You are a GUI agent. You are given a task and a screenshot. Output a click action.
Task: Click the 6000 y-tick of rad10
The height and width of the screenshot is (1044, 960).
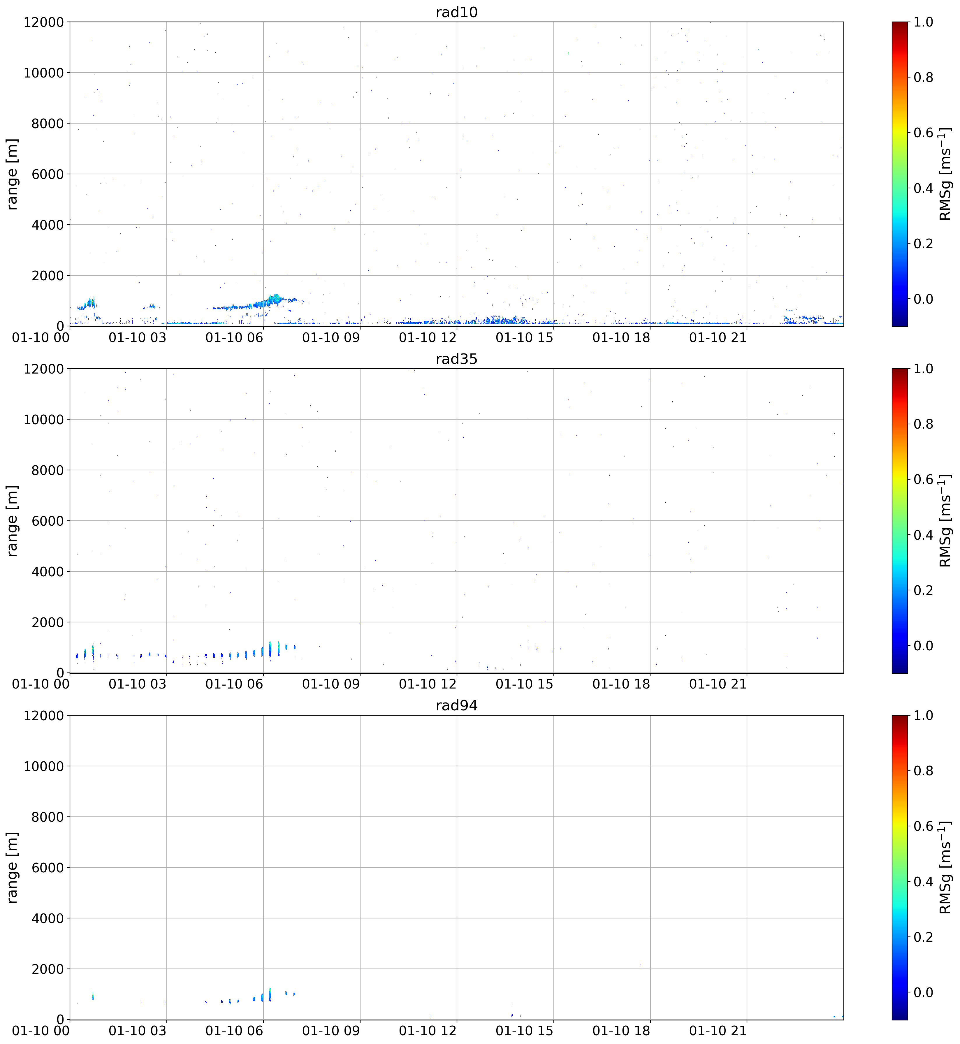click(x=47, y=174)
